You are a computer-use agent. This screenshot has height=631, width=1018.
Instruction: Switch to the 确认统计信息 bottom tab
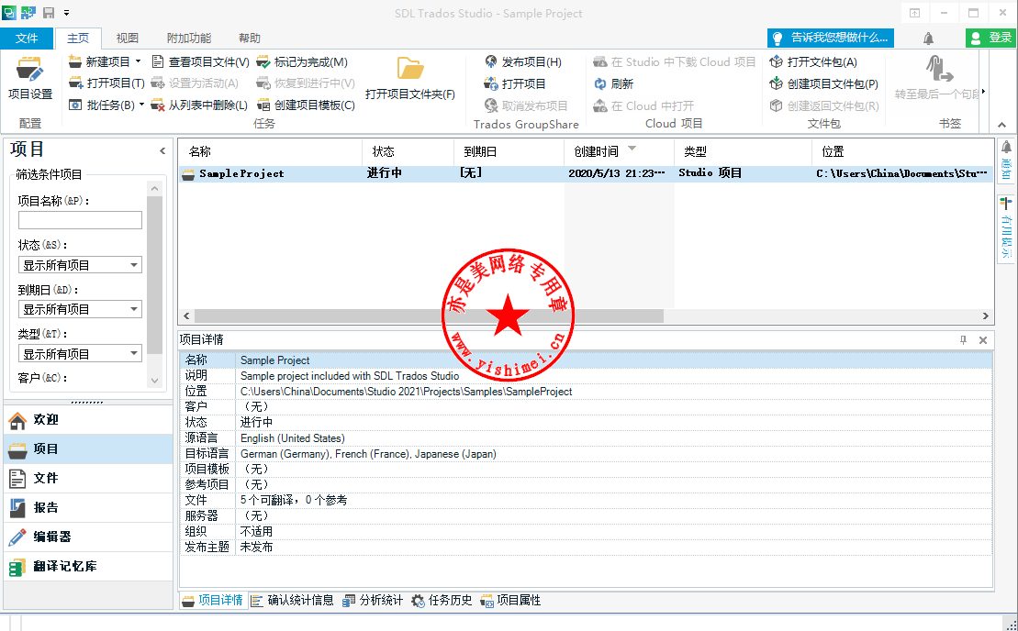click(x=293, y=601)
